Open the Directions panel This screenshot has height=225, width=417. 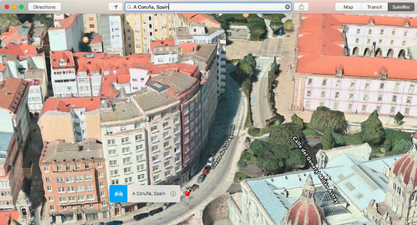[45, 7]
